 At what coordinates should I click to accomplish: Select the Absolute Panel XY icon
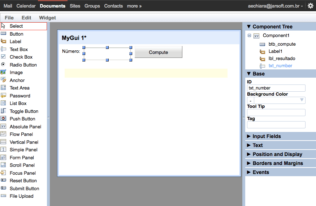pyautogui.click(x=3, y=126)
